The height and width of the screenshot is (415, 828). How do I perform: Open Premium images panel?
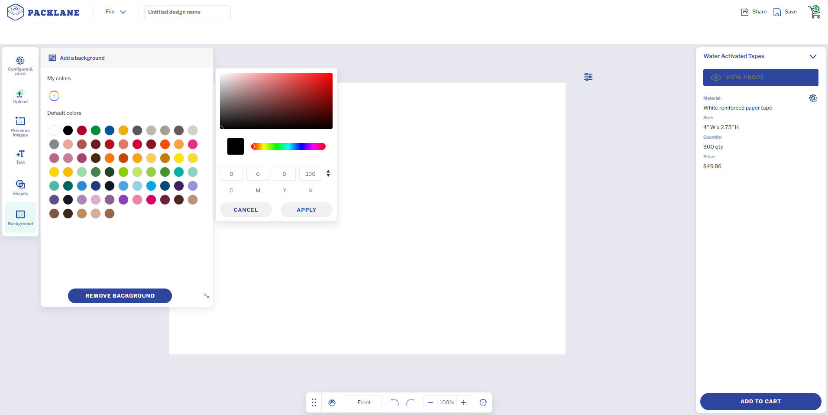[20, 126]
